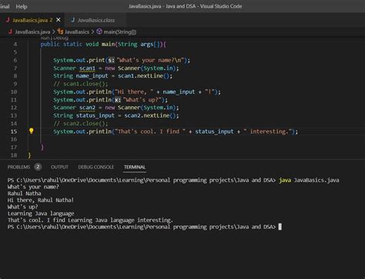This screenshot has height=279, width=365.
Task: Open the Help menu
Action: [x=22, y=7]
